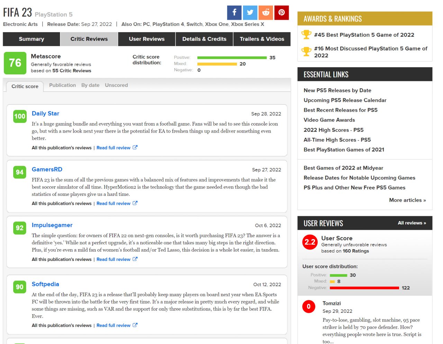The height and width of the screenshot is (344, 443).
Task: Click Tomzizi's red 0 score badge
Action: tap(309, 307)
